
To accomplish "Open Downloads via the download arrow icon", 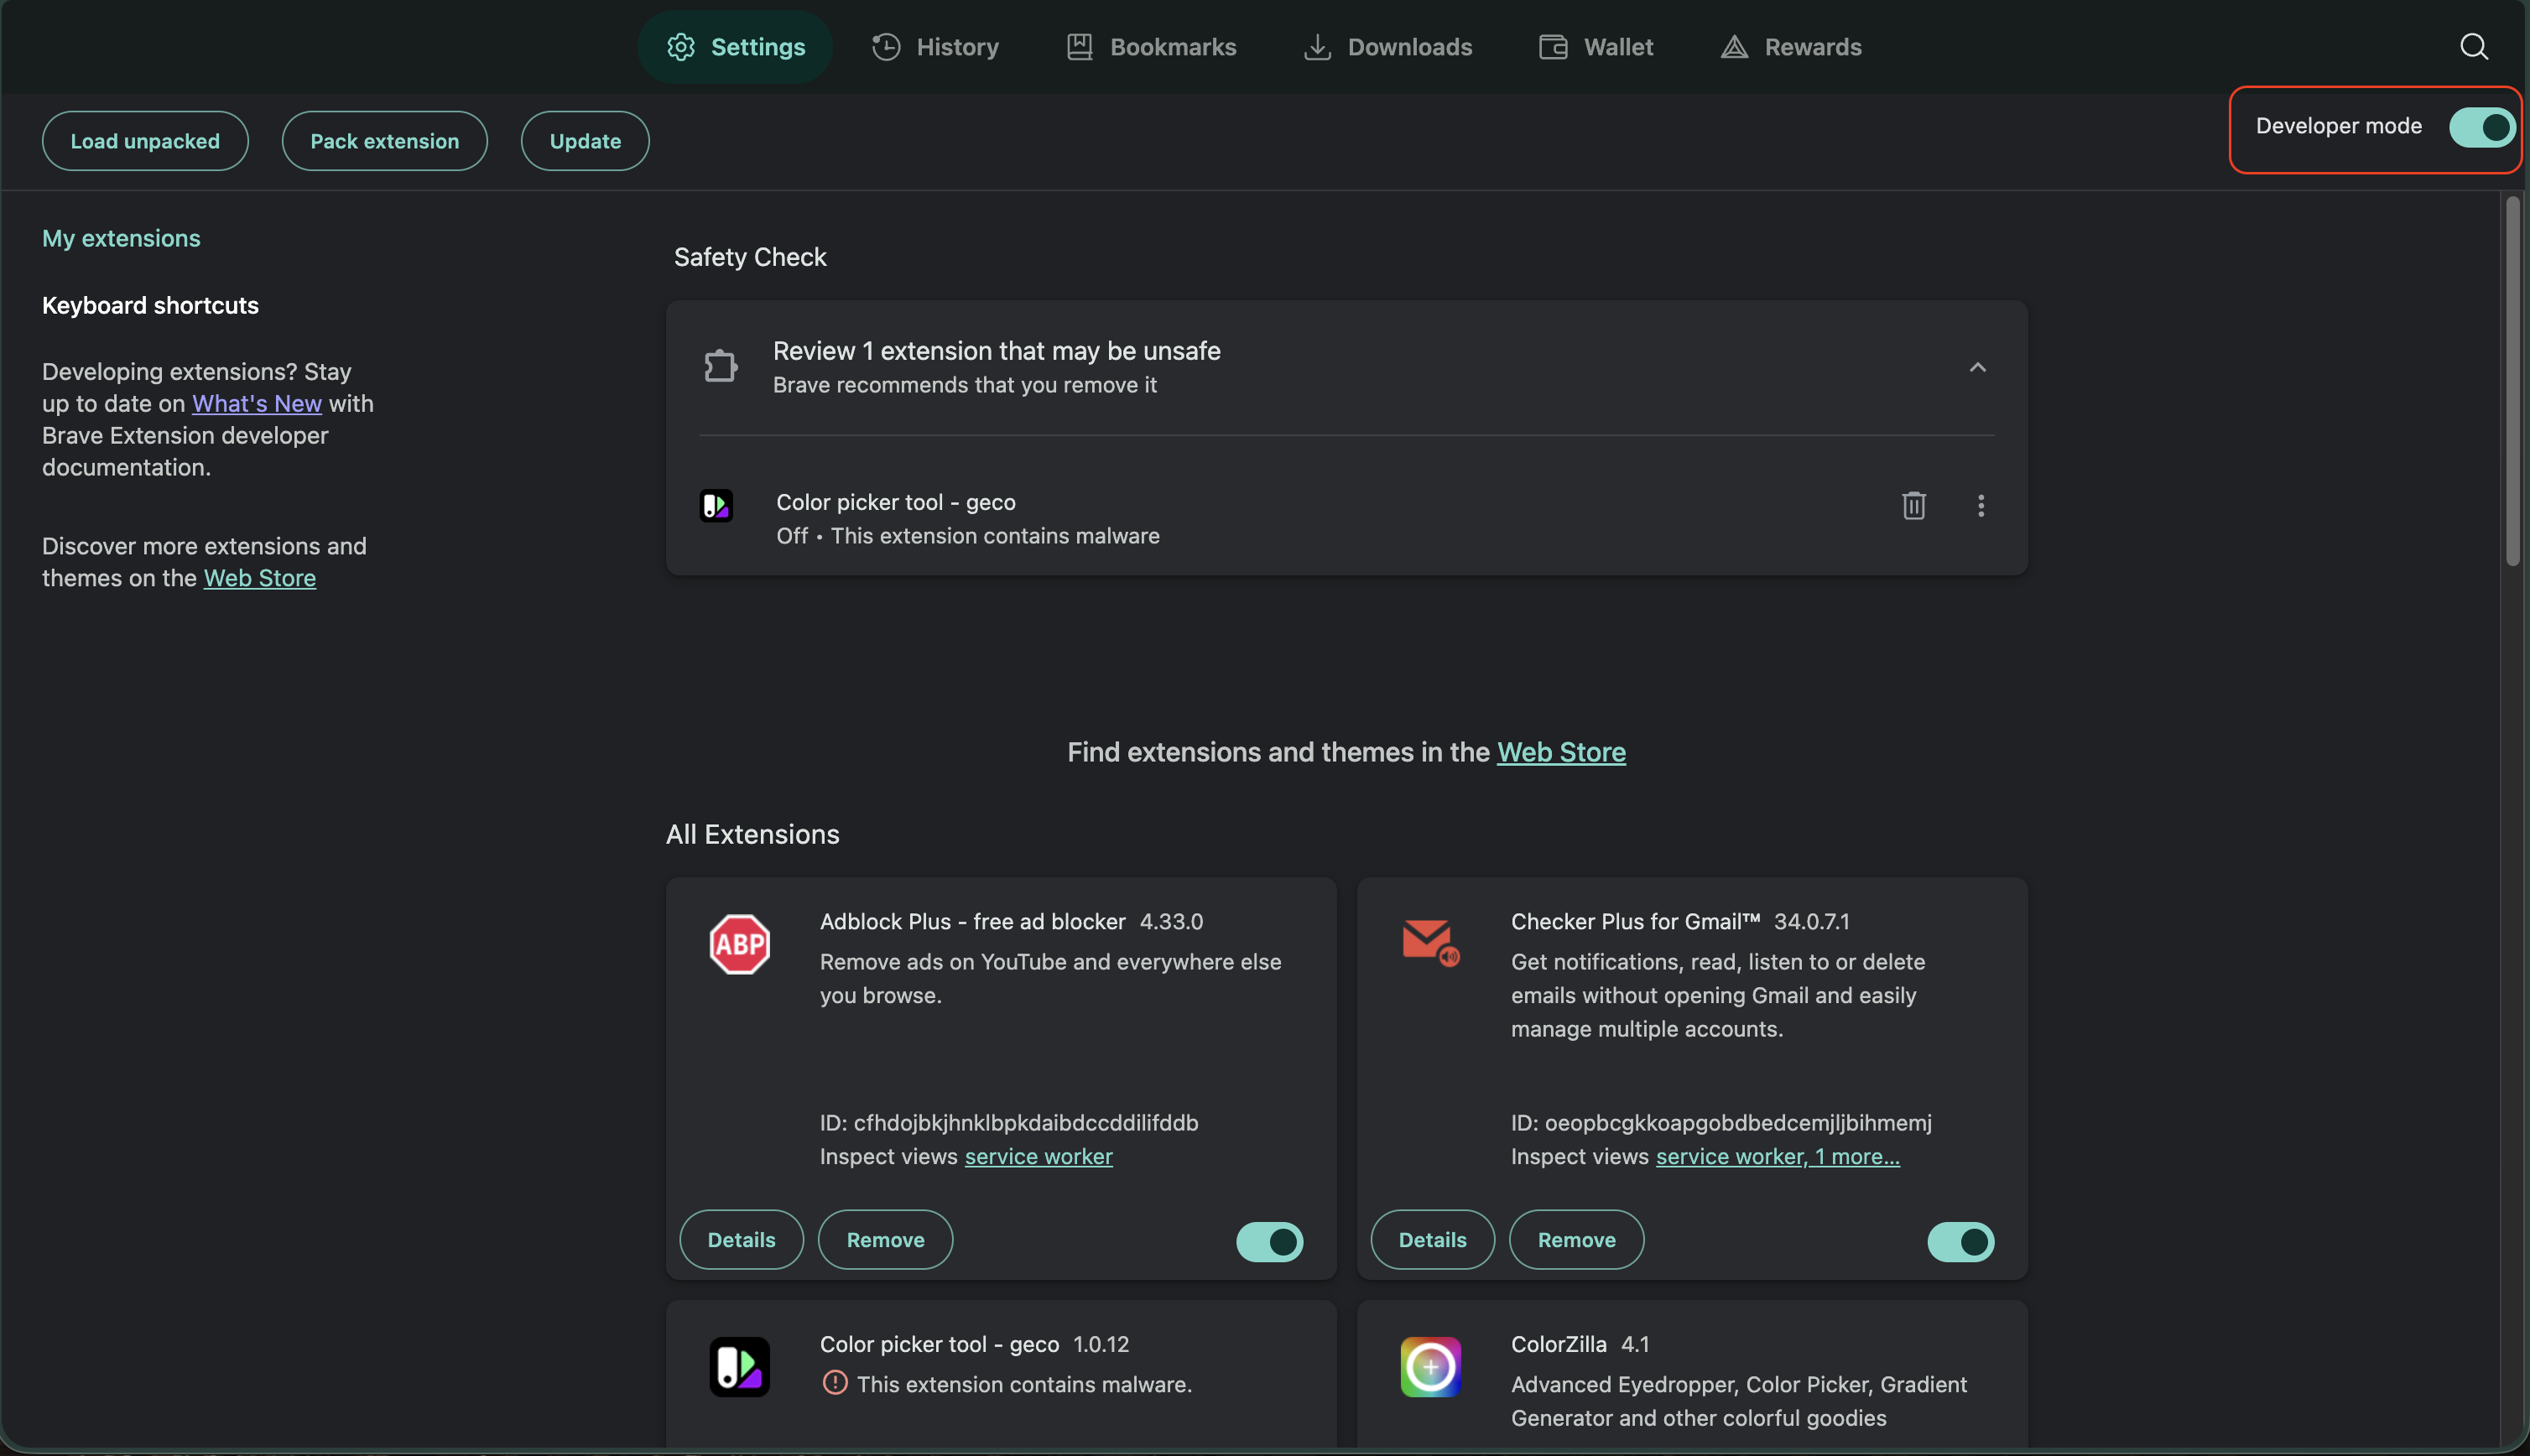I will [x=1317, y=46].
